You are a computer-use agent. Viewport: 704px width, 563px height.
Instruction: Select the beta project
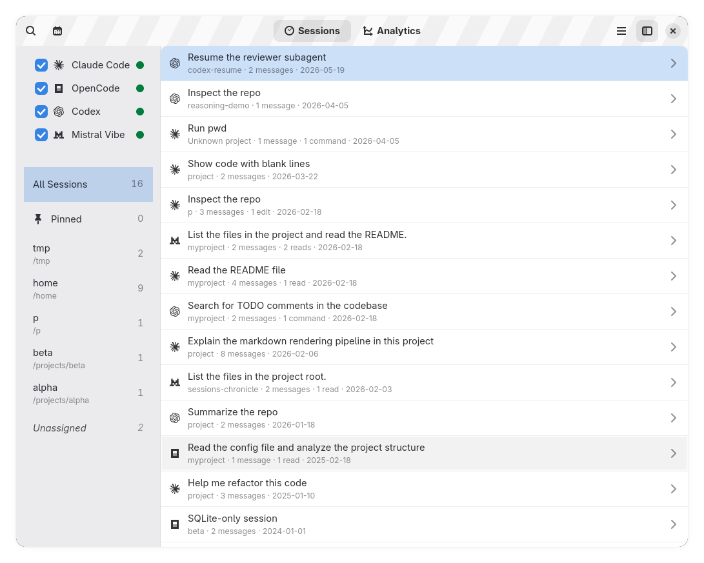point(88,358)
